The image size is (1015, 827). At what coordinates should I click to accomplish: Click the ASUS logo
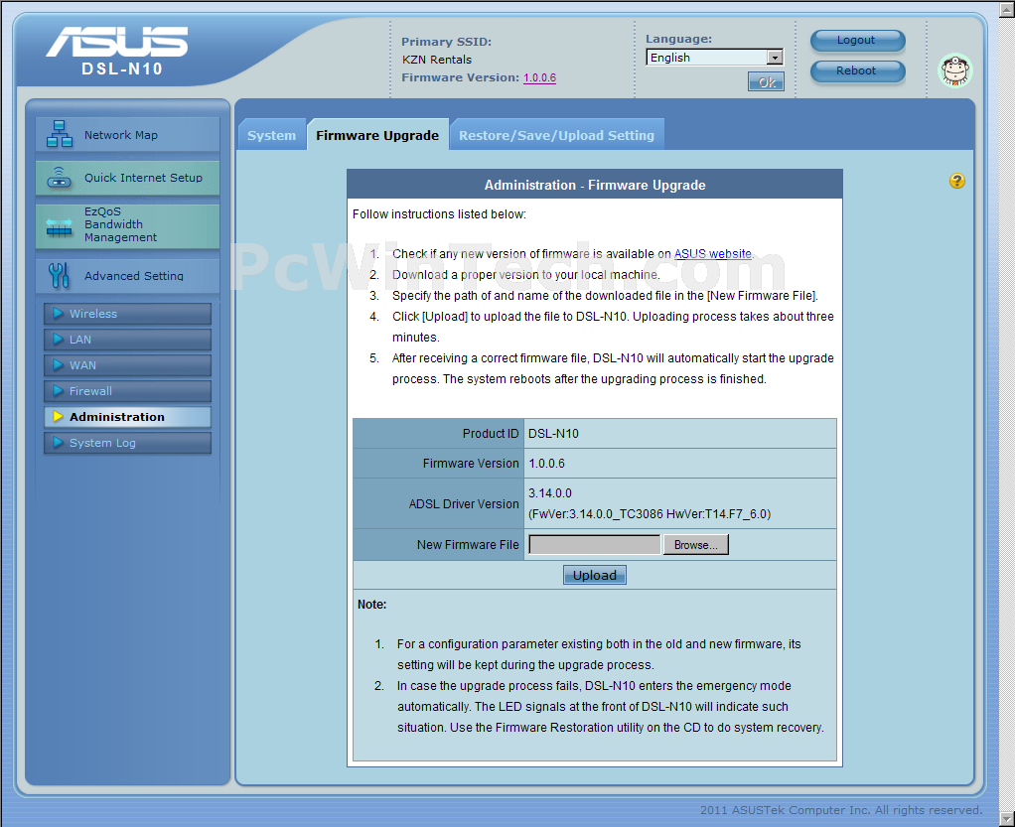point(117,43)
